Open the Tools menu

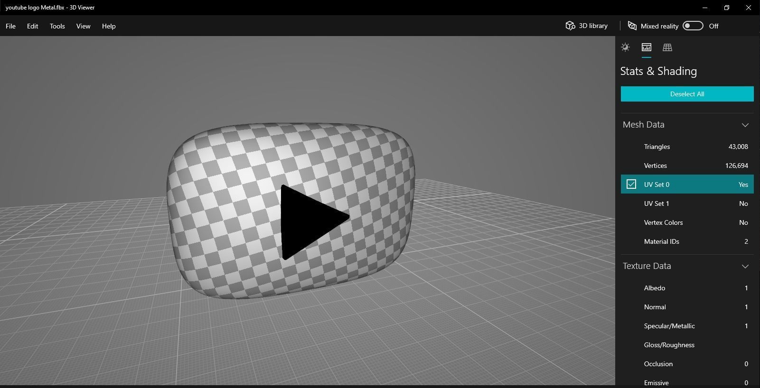pos(57,26)
